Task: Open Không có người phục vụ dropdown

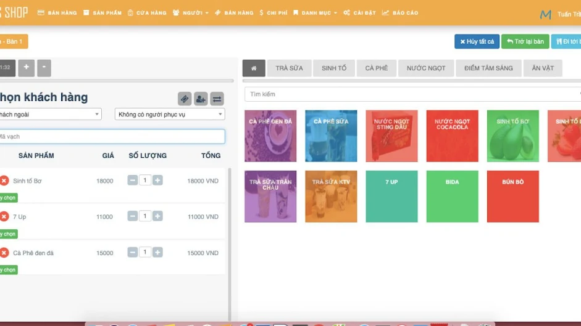Action: (x=170, y=115)
